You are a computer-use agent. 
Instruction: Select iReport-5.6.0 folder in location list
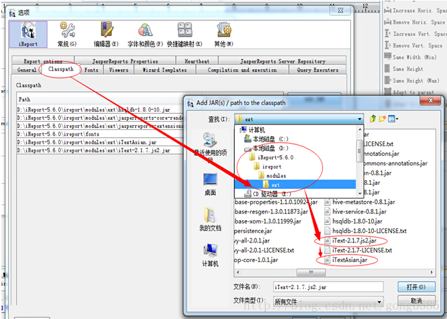point(295,157)
